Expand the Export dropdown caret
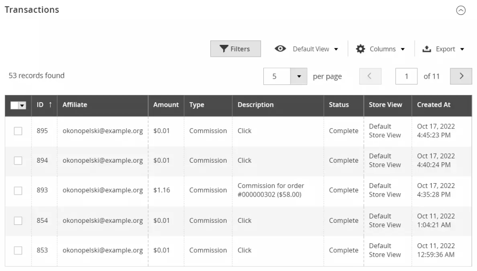The height and width of the screenshot is (271, 477). [x=462, y=49]
